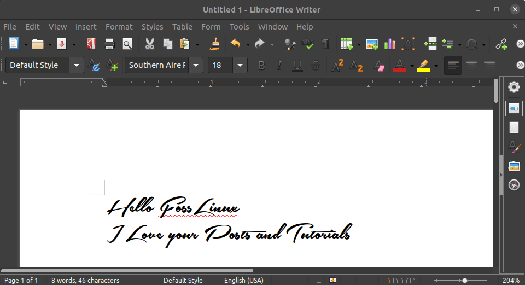Cut selection with scissors icon
Viewport: 525px width, 285px height.
150,44
